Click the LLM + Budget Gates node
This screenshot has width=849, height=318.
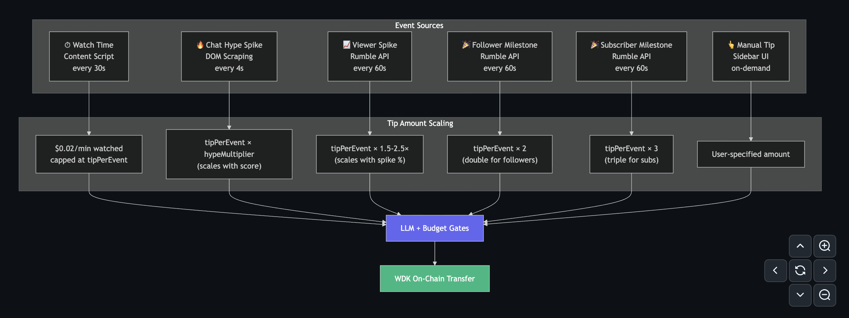[x=435, y=228]
